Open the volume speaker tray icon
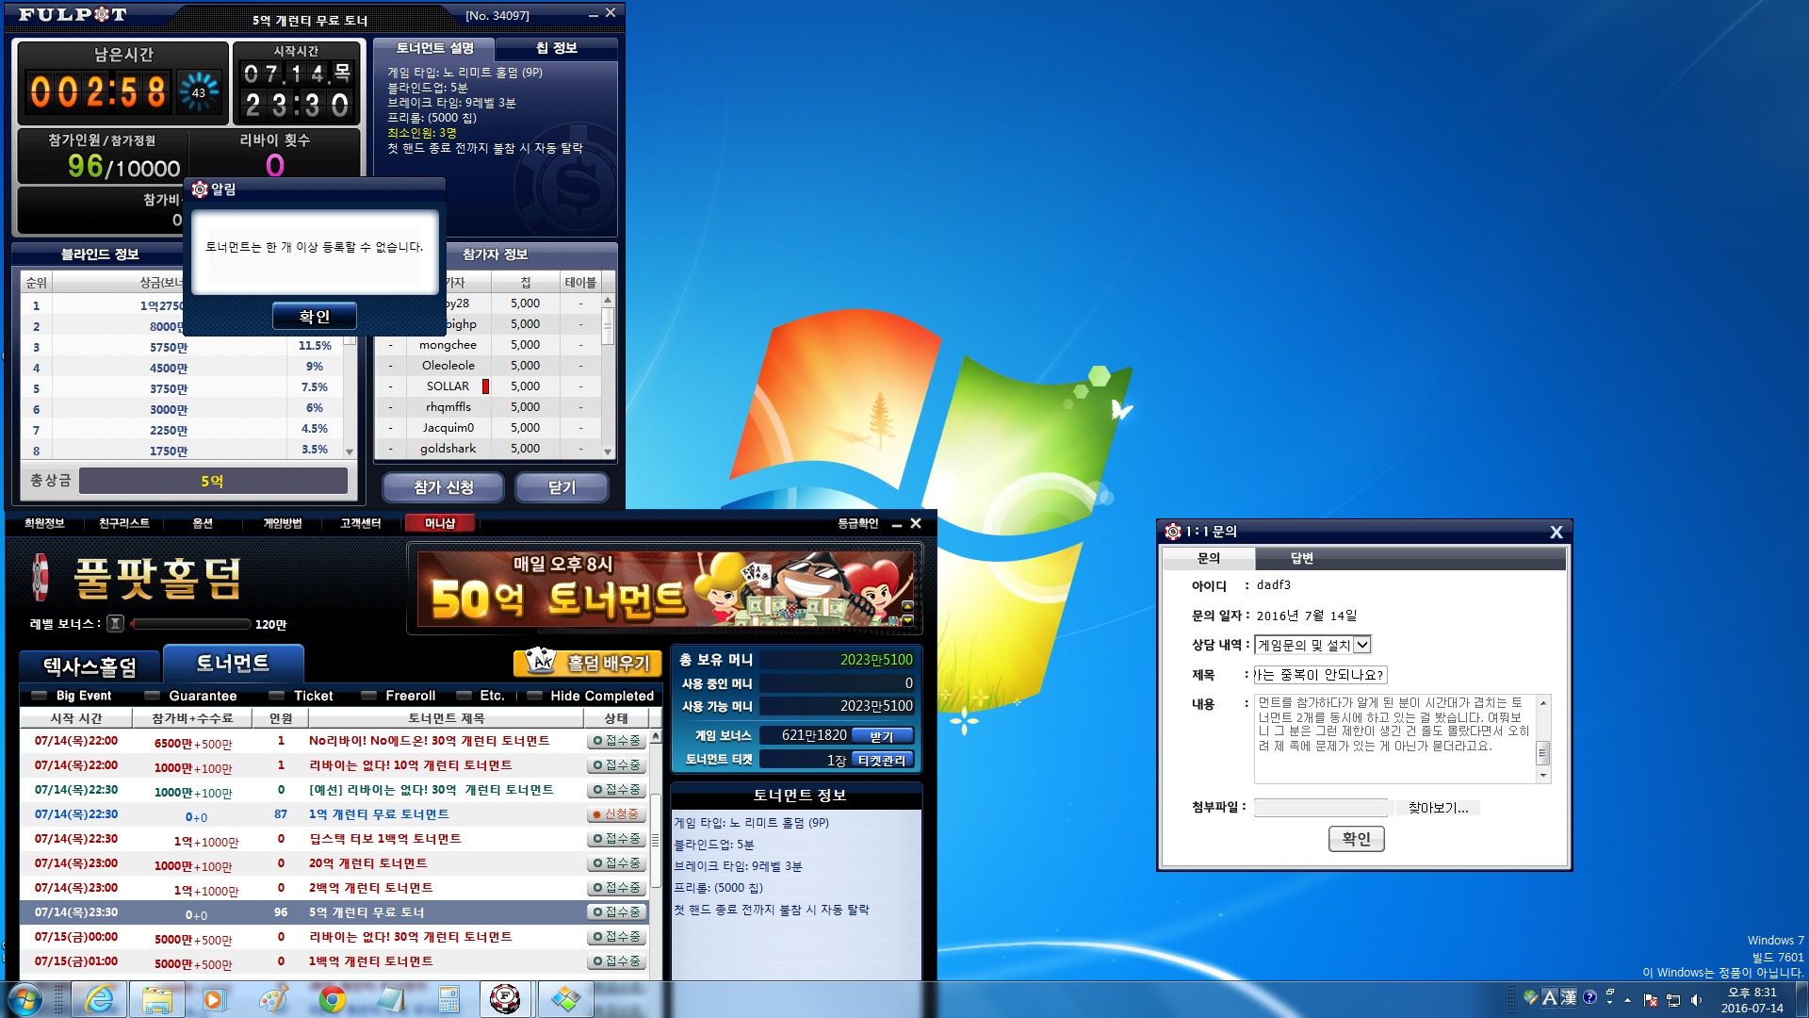This screenshot has height=1018, width=1809. tap(1697, 1000)
